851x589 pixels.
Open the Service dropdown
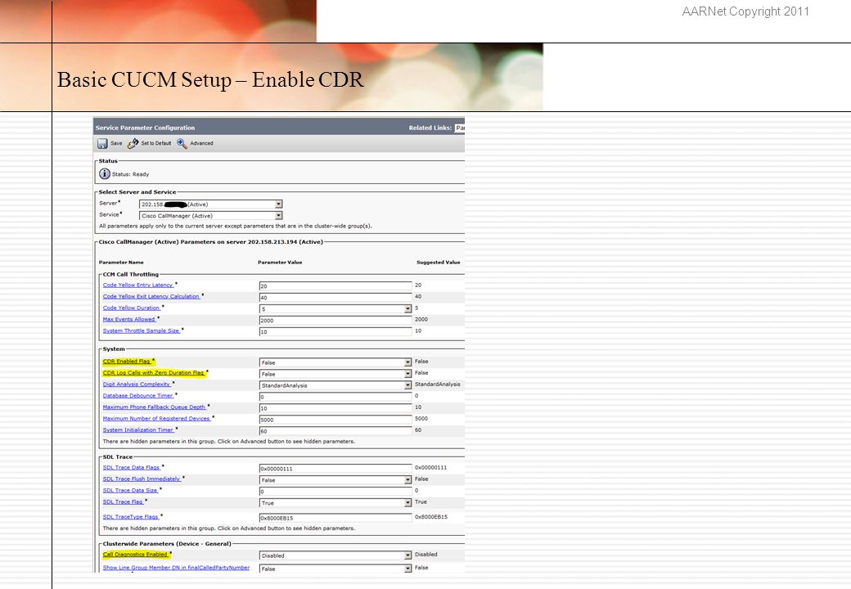click(x=210, y=216)
